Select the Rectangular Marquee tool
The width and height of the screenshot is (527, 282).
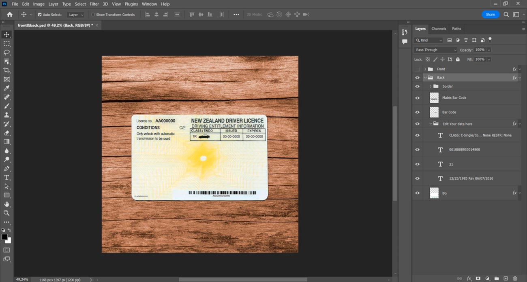pos(7,44)
